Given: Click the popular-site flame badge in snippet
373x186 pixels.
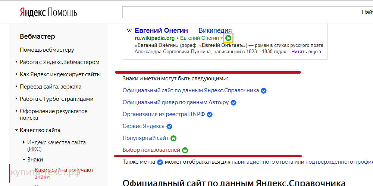Looking at the screenshot, I should pyautogui.click(x=228, y=38).
